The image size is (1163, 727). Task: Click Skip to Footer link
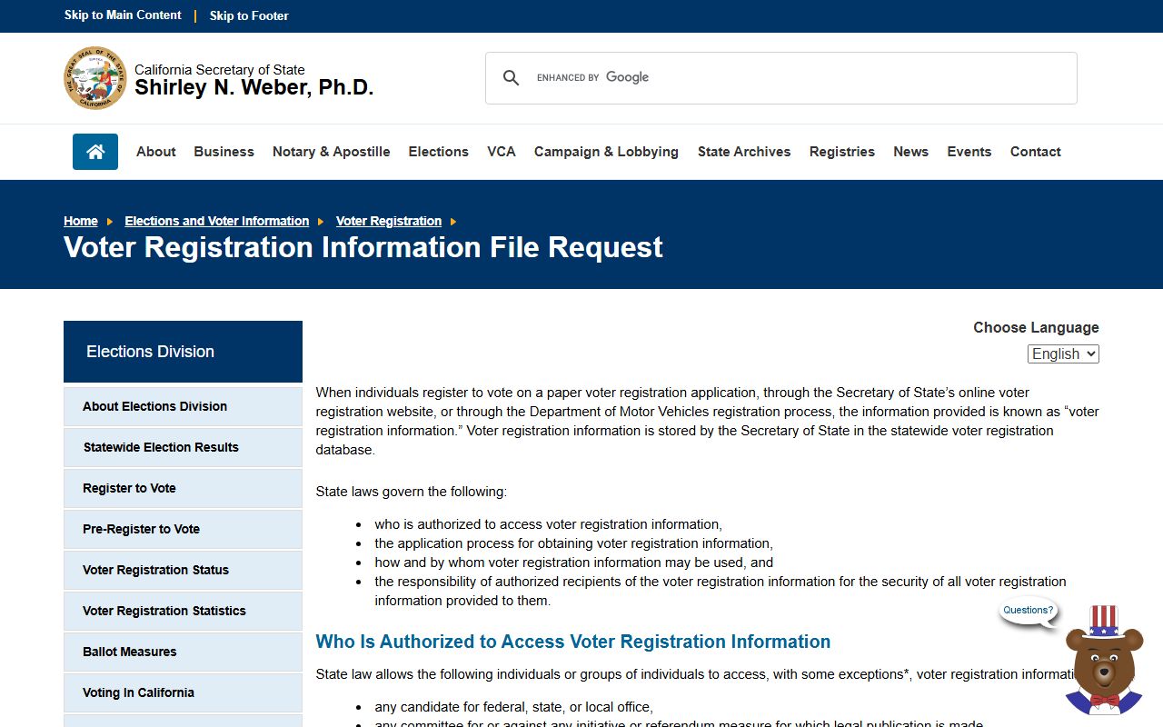coord(249,15)
